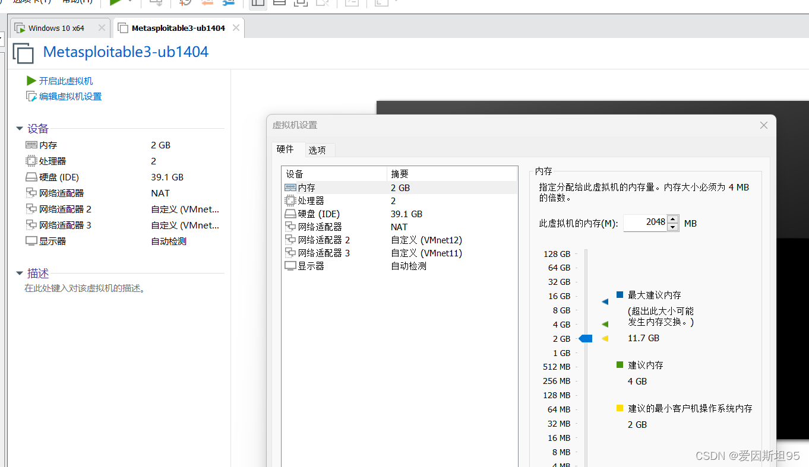Click the 摘要 column header
Image resolution: width=809 pixels, height=467 pixels.
451,174
